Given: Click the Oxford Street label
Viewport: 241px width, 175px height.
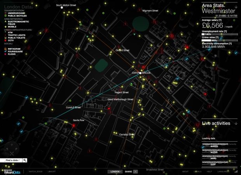Looking at the screenshot, I should pyautogui.click(x=122, y=50).
